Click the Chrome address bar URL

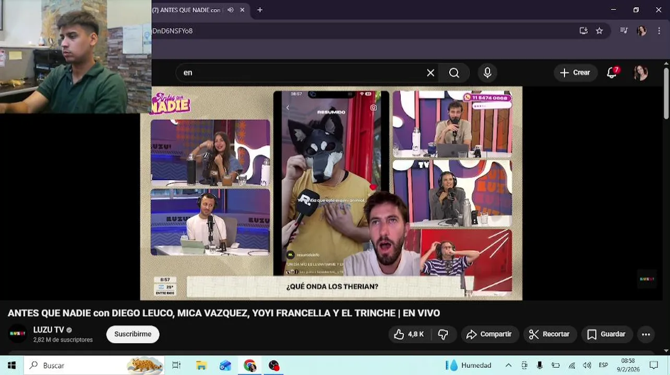point(172,31)
